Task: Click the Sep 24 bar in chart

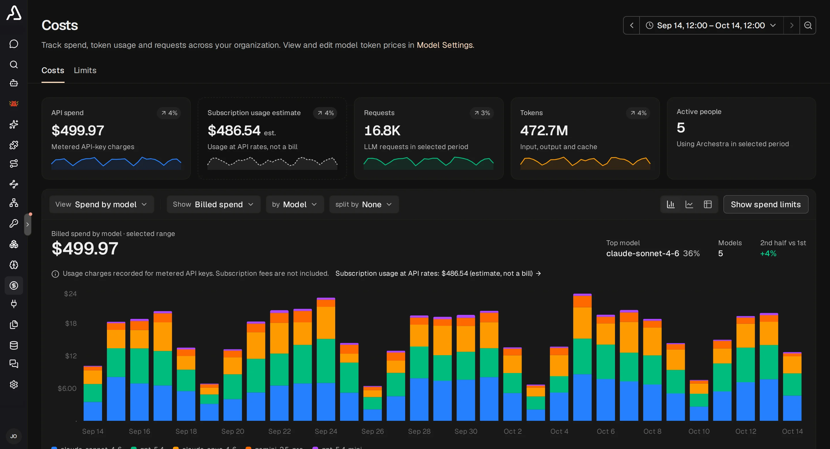Action: pos(326,359)
